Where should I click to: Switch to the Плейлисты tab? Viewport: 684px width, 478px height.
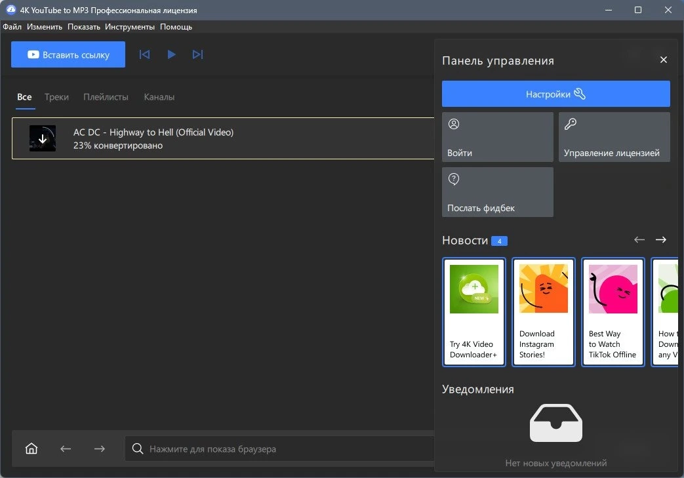click(106, 97)
